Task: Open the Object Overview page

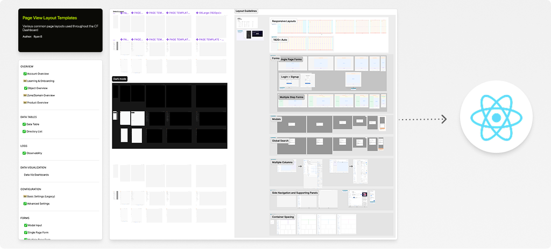Action: pos(37,88)
